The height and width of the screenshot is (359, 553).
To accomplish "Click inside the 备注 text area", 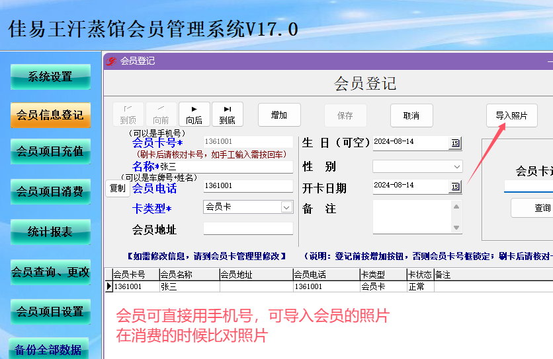I will [x=412, y=216].
